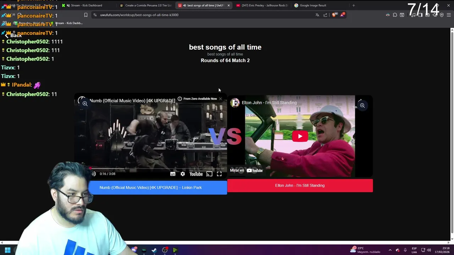The image size is (454, 255).
Task: Open Brave Shields lion icon
Action: click(334, 15)
